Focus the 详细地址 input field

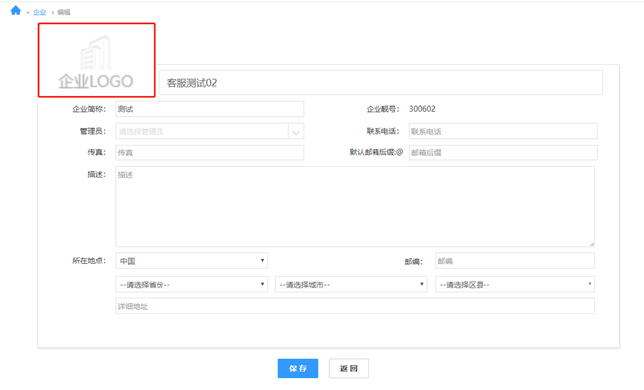click(355, 306)
